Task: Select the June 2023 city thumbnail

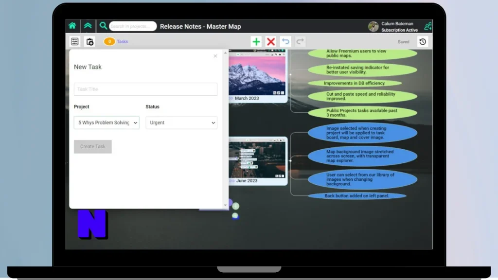Action: (257, 159)
